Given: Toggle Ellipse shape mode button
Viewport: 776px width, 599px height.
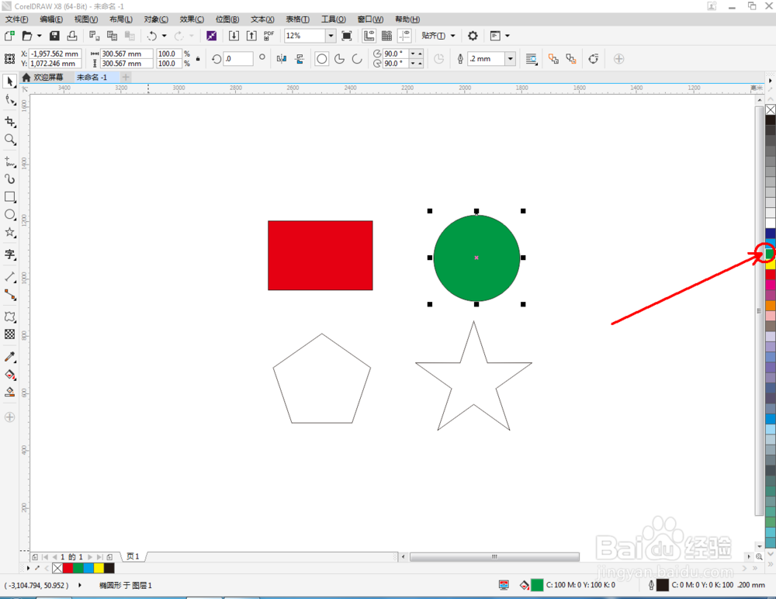Looking at the screenshot, I should 322,59.
